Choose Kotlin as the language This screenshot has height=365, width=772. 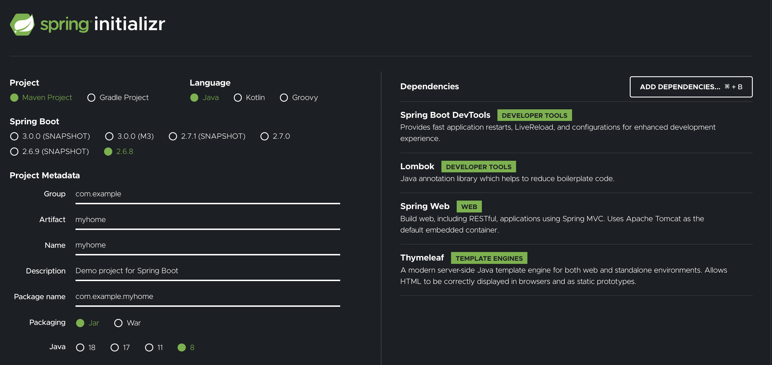click(x=238, y=98)
